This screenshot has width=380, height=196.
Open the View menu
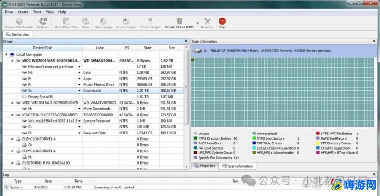pyautogui.click(x=50, y=12)
